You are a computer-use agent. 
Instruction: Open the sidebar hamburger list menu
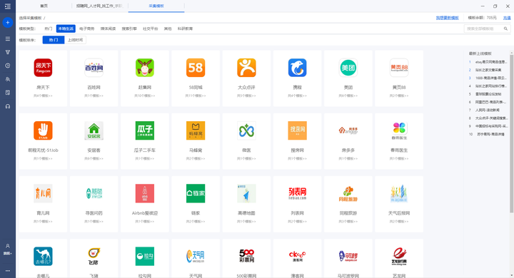pos(8,38)
